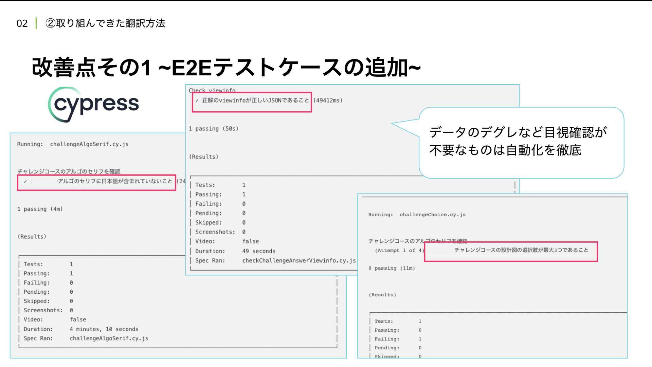Click the red-boxed 日本語が含まれていないこと test line
652x367 pixels.
click(x=115, y=181)
